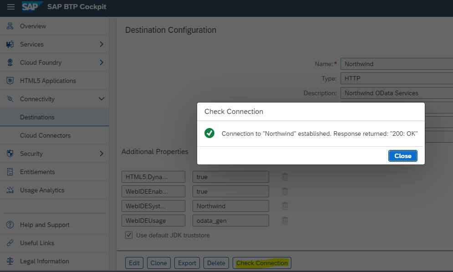Screen dimensions: 453x272
Task: Click the odata_gen value field
Action: [231, 221]
